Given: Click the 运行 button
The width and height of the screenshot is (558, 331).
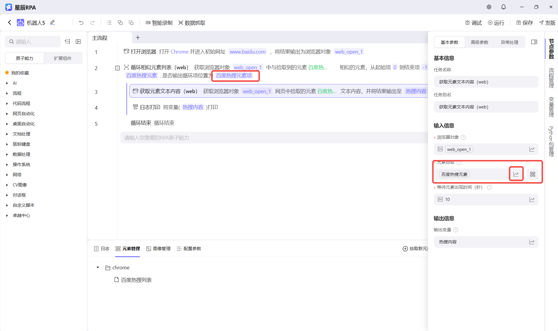Looking at the screenshot, I should [x=496, y=23].
